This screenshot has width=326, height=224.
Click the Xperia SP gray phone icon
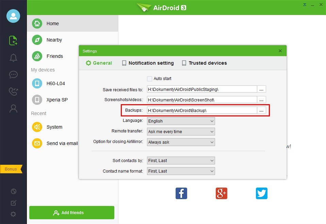(x=37, y=100)
